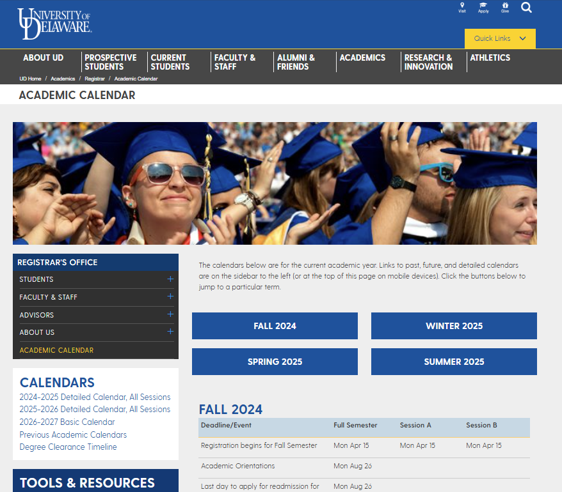The image size is (562, 492).
Task: Jump to Fall 2024 term
Action: coord(275,326)
